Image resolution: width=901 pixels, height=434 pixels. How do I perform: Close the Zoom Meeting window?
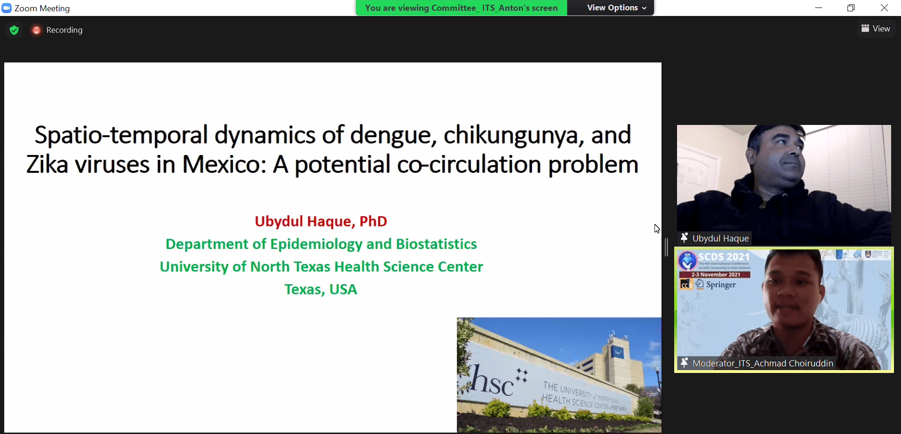point(884,8)
